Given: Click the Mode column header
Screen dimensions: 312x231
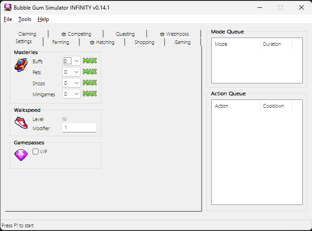Looking at the screenshot, I should (235, 44).
